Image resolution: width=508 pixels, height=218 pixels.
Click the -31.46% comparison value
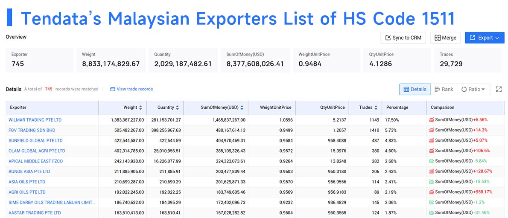coord(482,213)
